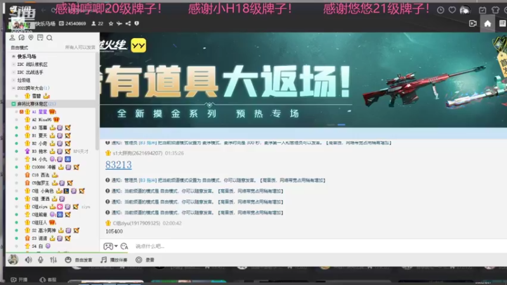Click the font style icon in chat input
The height and width of the screenshot is (285, 507).
124,246
